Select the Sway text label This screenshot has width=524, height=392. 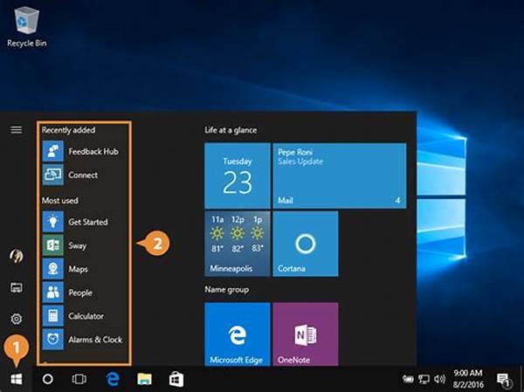77,245
